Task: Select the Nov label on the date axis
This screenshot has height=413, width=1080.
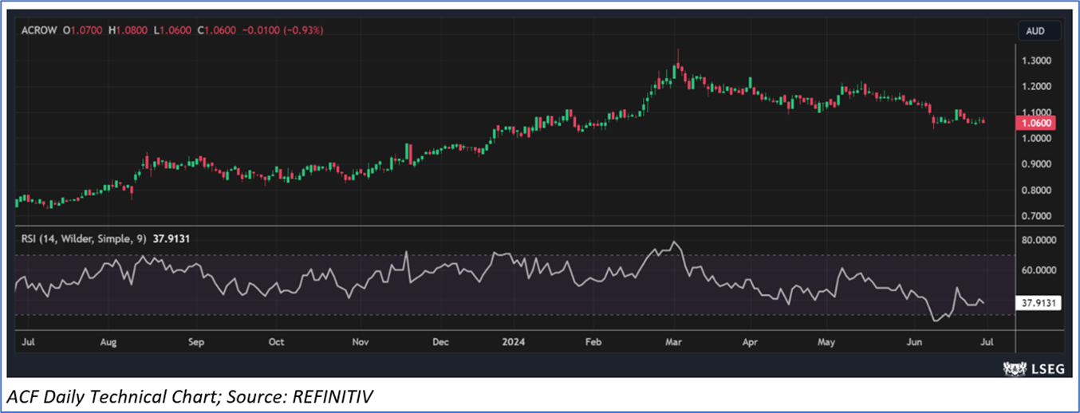Action: coord(360,342)
